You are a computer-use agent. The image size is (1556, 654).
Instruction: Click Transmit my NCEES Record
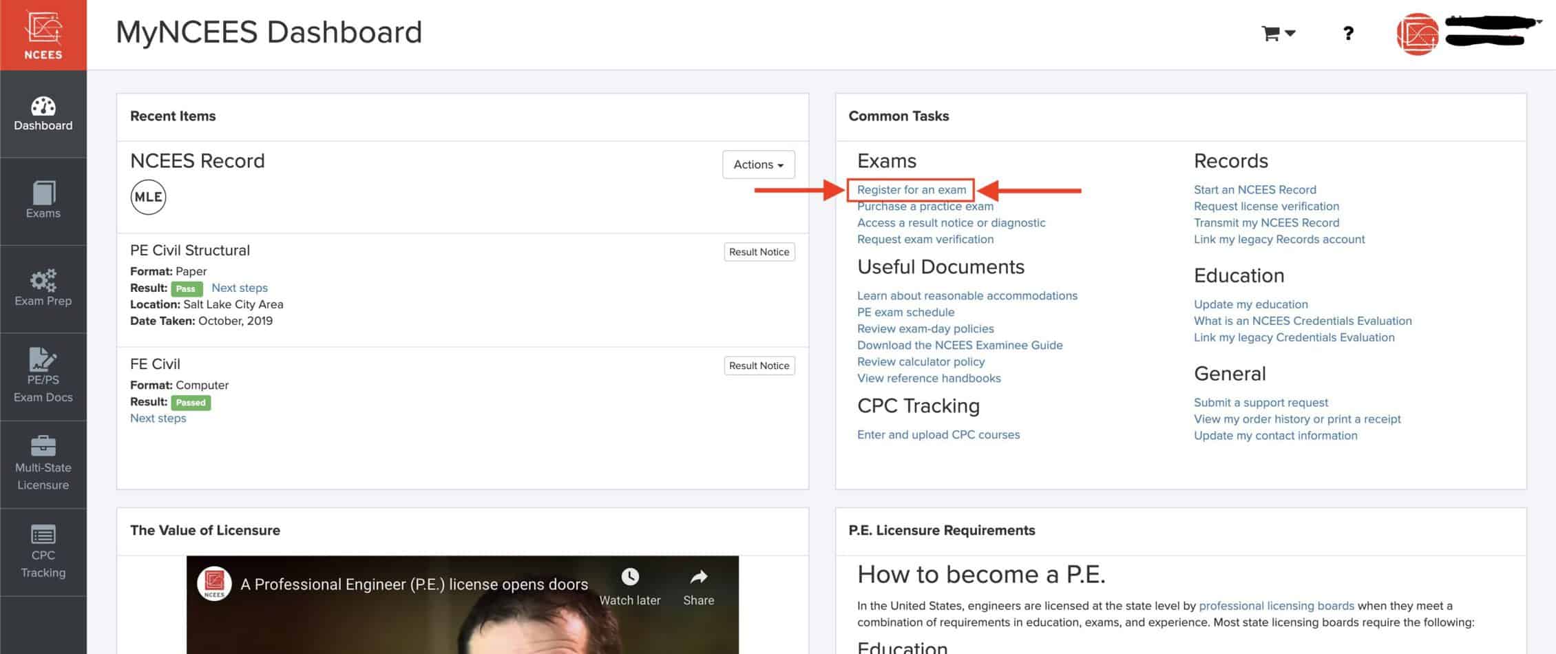tap(1266, 222)
